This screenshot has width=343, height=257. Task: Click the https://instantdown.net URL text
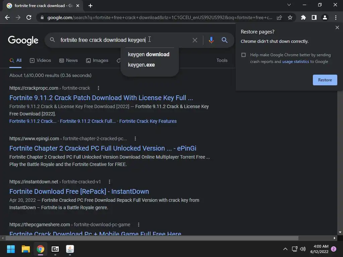coord(34,182)
